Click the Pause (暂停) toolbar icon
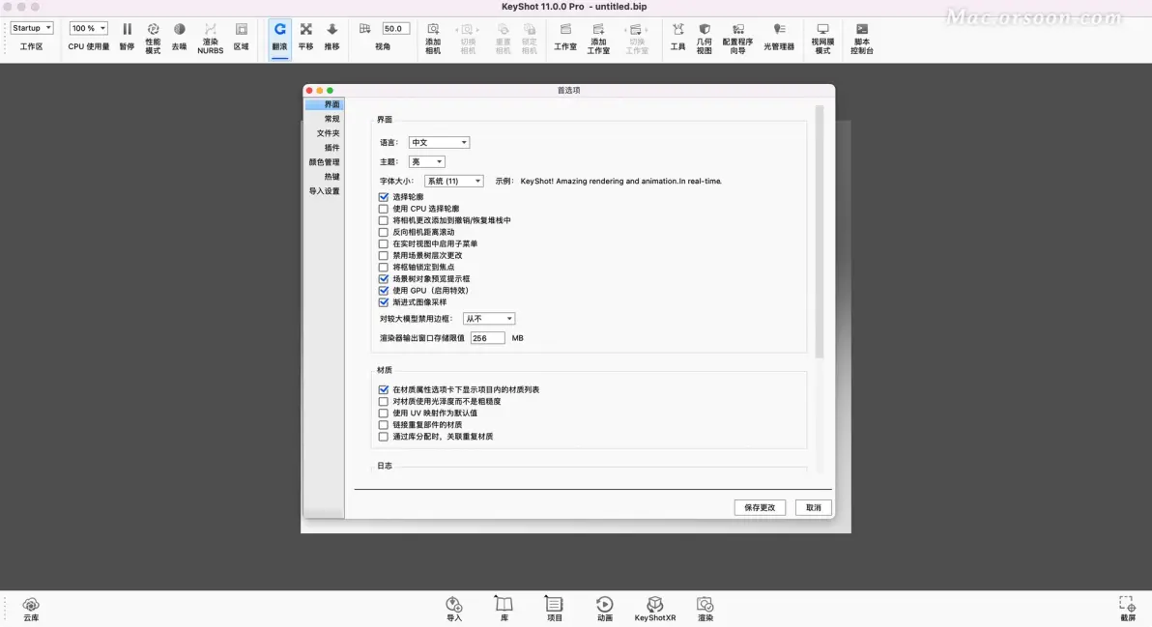This screenshot has height=627, width=1152. [x=128, y=29]
